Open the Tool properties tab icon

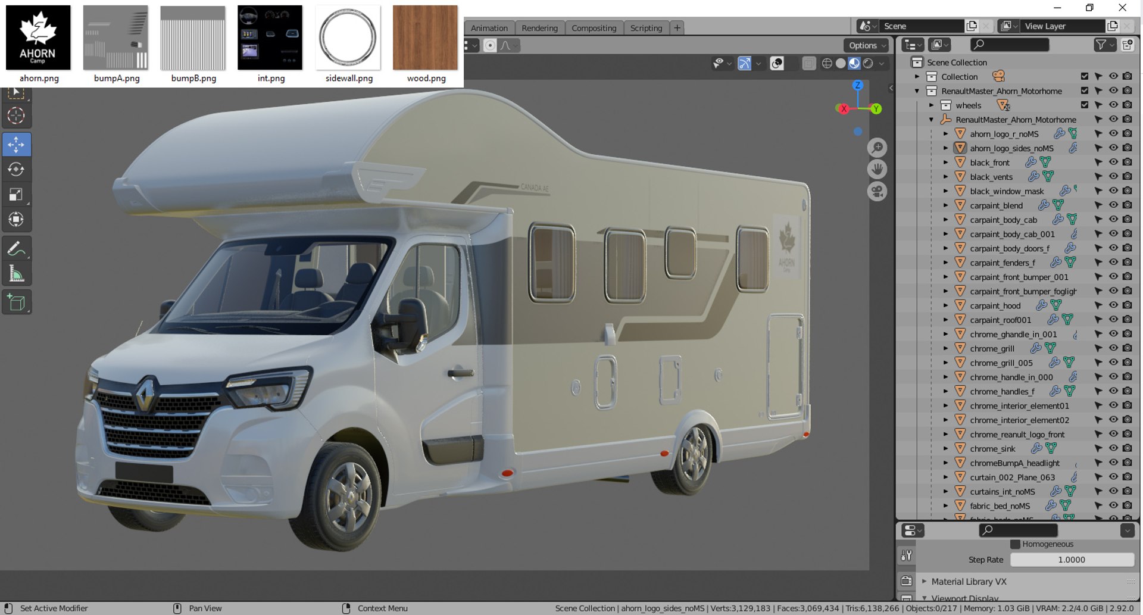point(907,556)
